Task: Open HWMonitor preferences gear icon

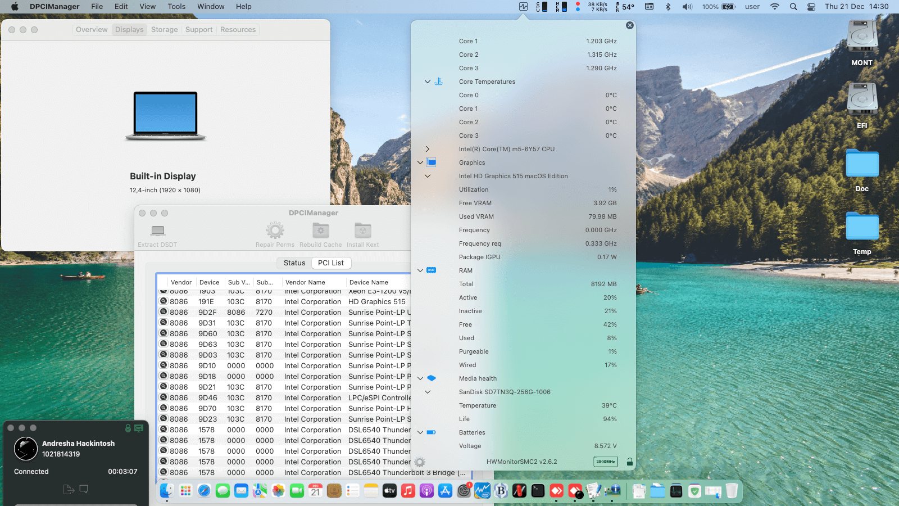Action: point(420,462)
